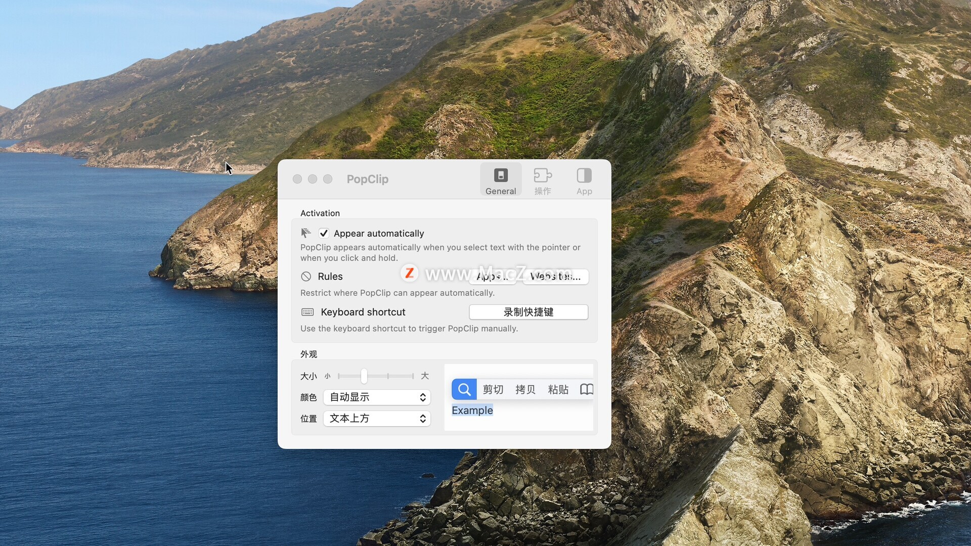Image resolution: width=971 pixels, height=546 pixels.
Task: Click the small 小 size label
Action: point(328,376)
